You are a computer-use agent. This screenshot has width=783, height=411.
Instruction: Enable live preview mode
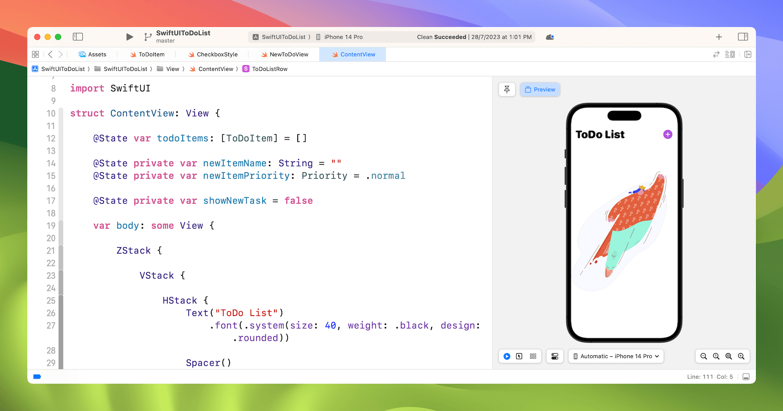(507, 356)
